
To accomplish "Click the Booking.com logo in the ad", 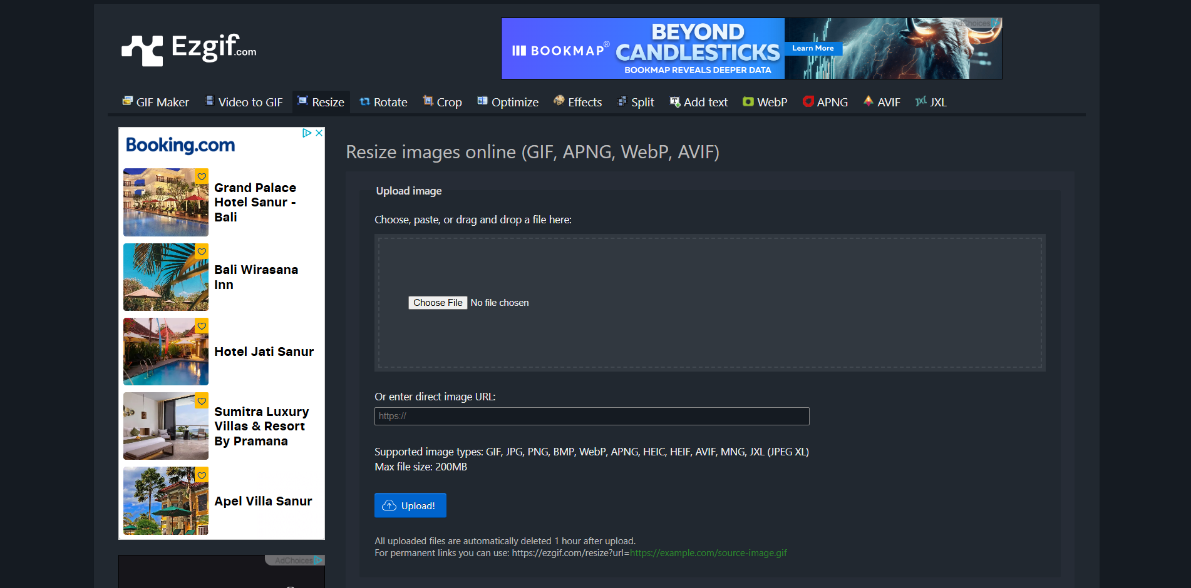I will pos(180,145).
